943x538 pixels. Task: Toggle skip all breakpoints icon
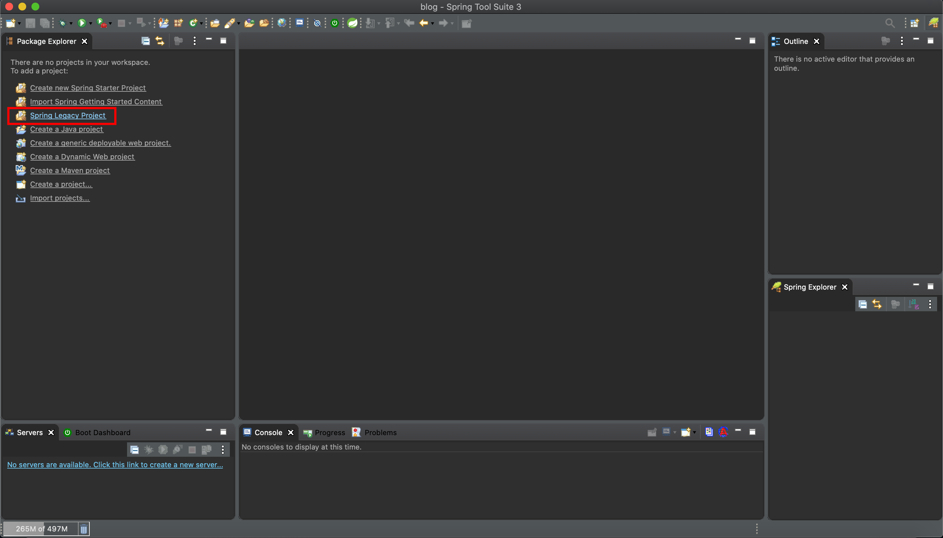pyautogui.click(x=317, y=23)
